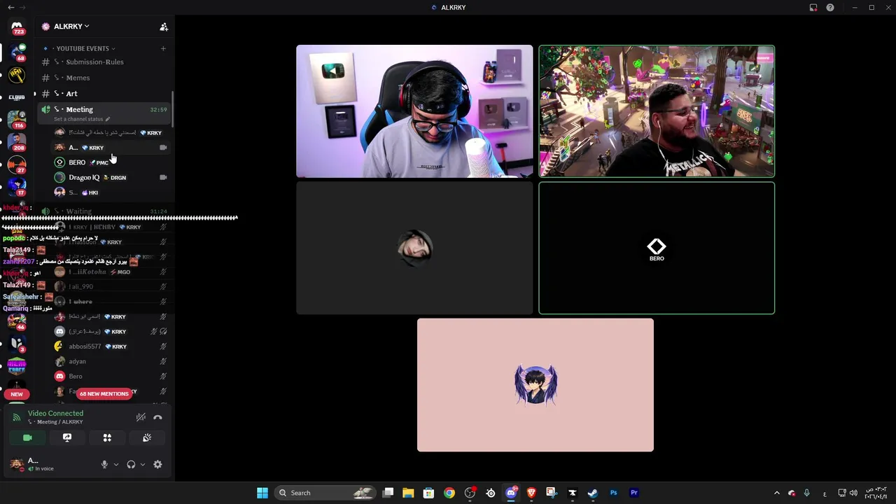Open headphones output options arrow
Viewport: 896px width, 504px height.
tap(143, 464)
